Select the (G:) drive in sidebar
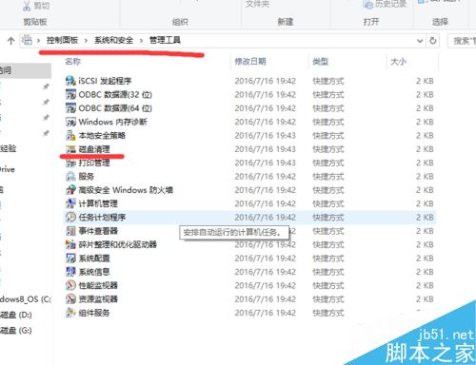The width and height of the screenshot is (476, 365). 16,331
